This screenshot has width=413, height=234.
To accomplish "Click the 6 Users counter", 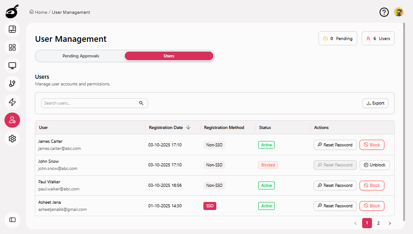I will (378, 38).
